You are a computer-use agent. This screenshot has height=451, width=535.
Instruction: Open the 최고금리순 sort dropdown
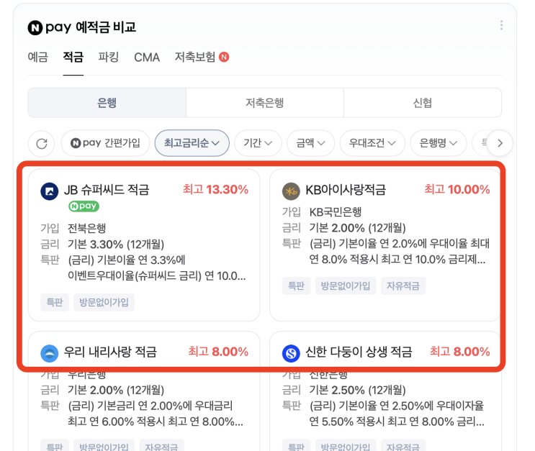pyautogui.click(x=192, y=143)
